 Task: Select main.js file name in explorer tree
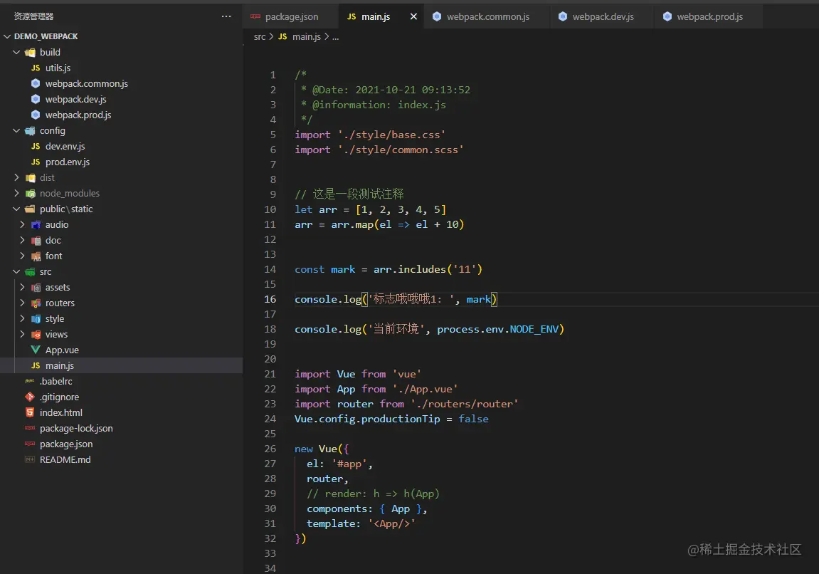[60, 366]
